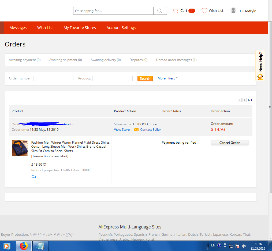Click the tray expand arrow under network icon
Image resolution: width=272 pixels, height=251 pixels.
225,247
